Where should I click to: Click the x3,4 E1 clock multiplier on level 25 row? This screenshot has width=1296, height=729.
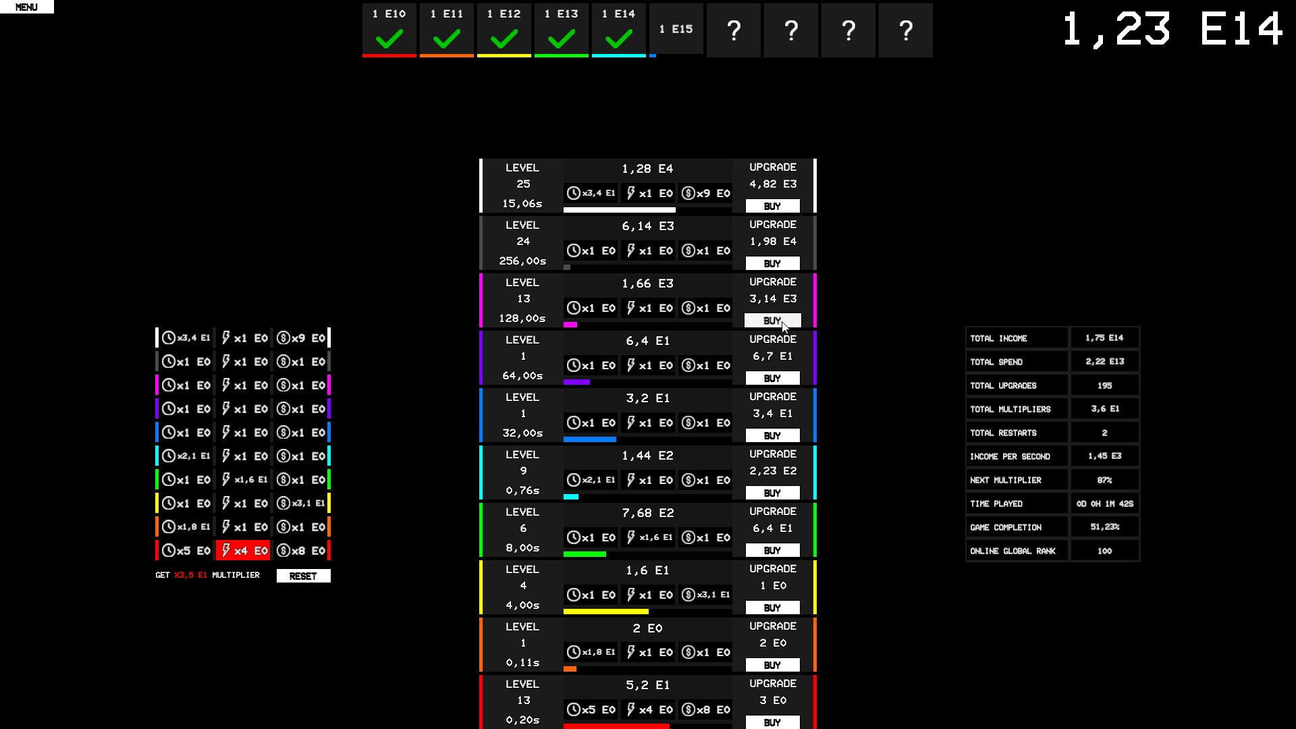pos(592,193)
